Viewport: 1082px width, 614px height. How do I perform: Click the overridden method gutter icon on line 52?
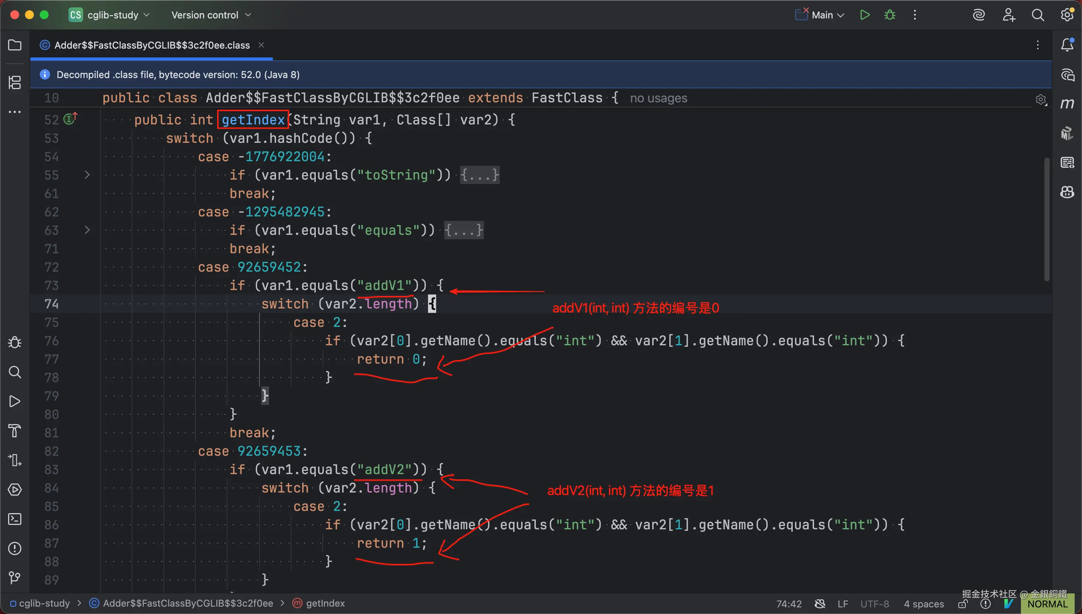pyautogui.click(x=70, y=119)
